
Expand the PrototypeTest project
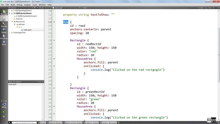coord(10,32)
